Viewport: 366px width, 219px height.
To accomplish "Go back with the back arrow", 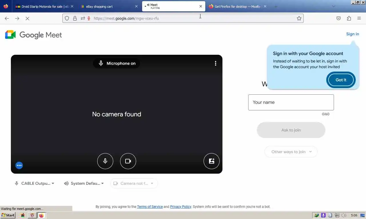I will coord(7,18).
